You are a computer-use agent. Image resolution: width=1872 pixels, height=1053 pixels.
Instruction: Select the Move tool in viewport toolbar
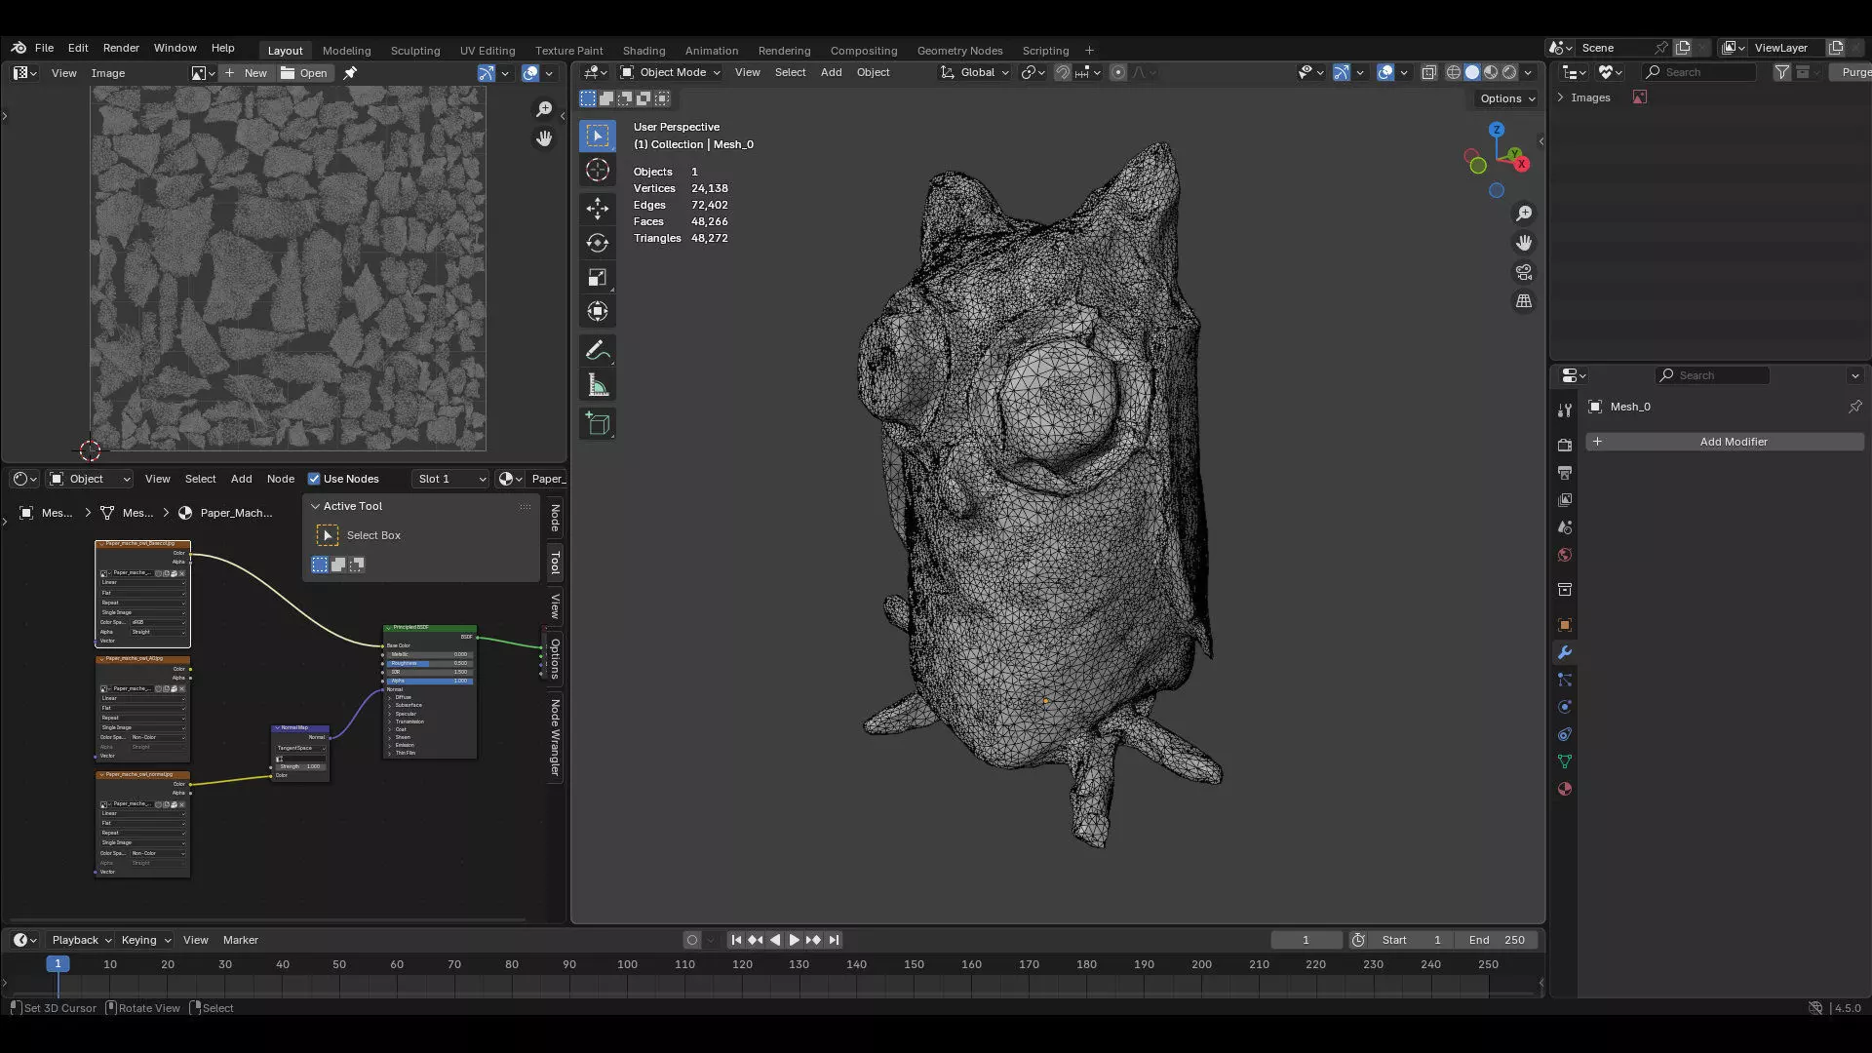[x=598, y=208]
